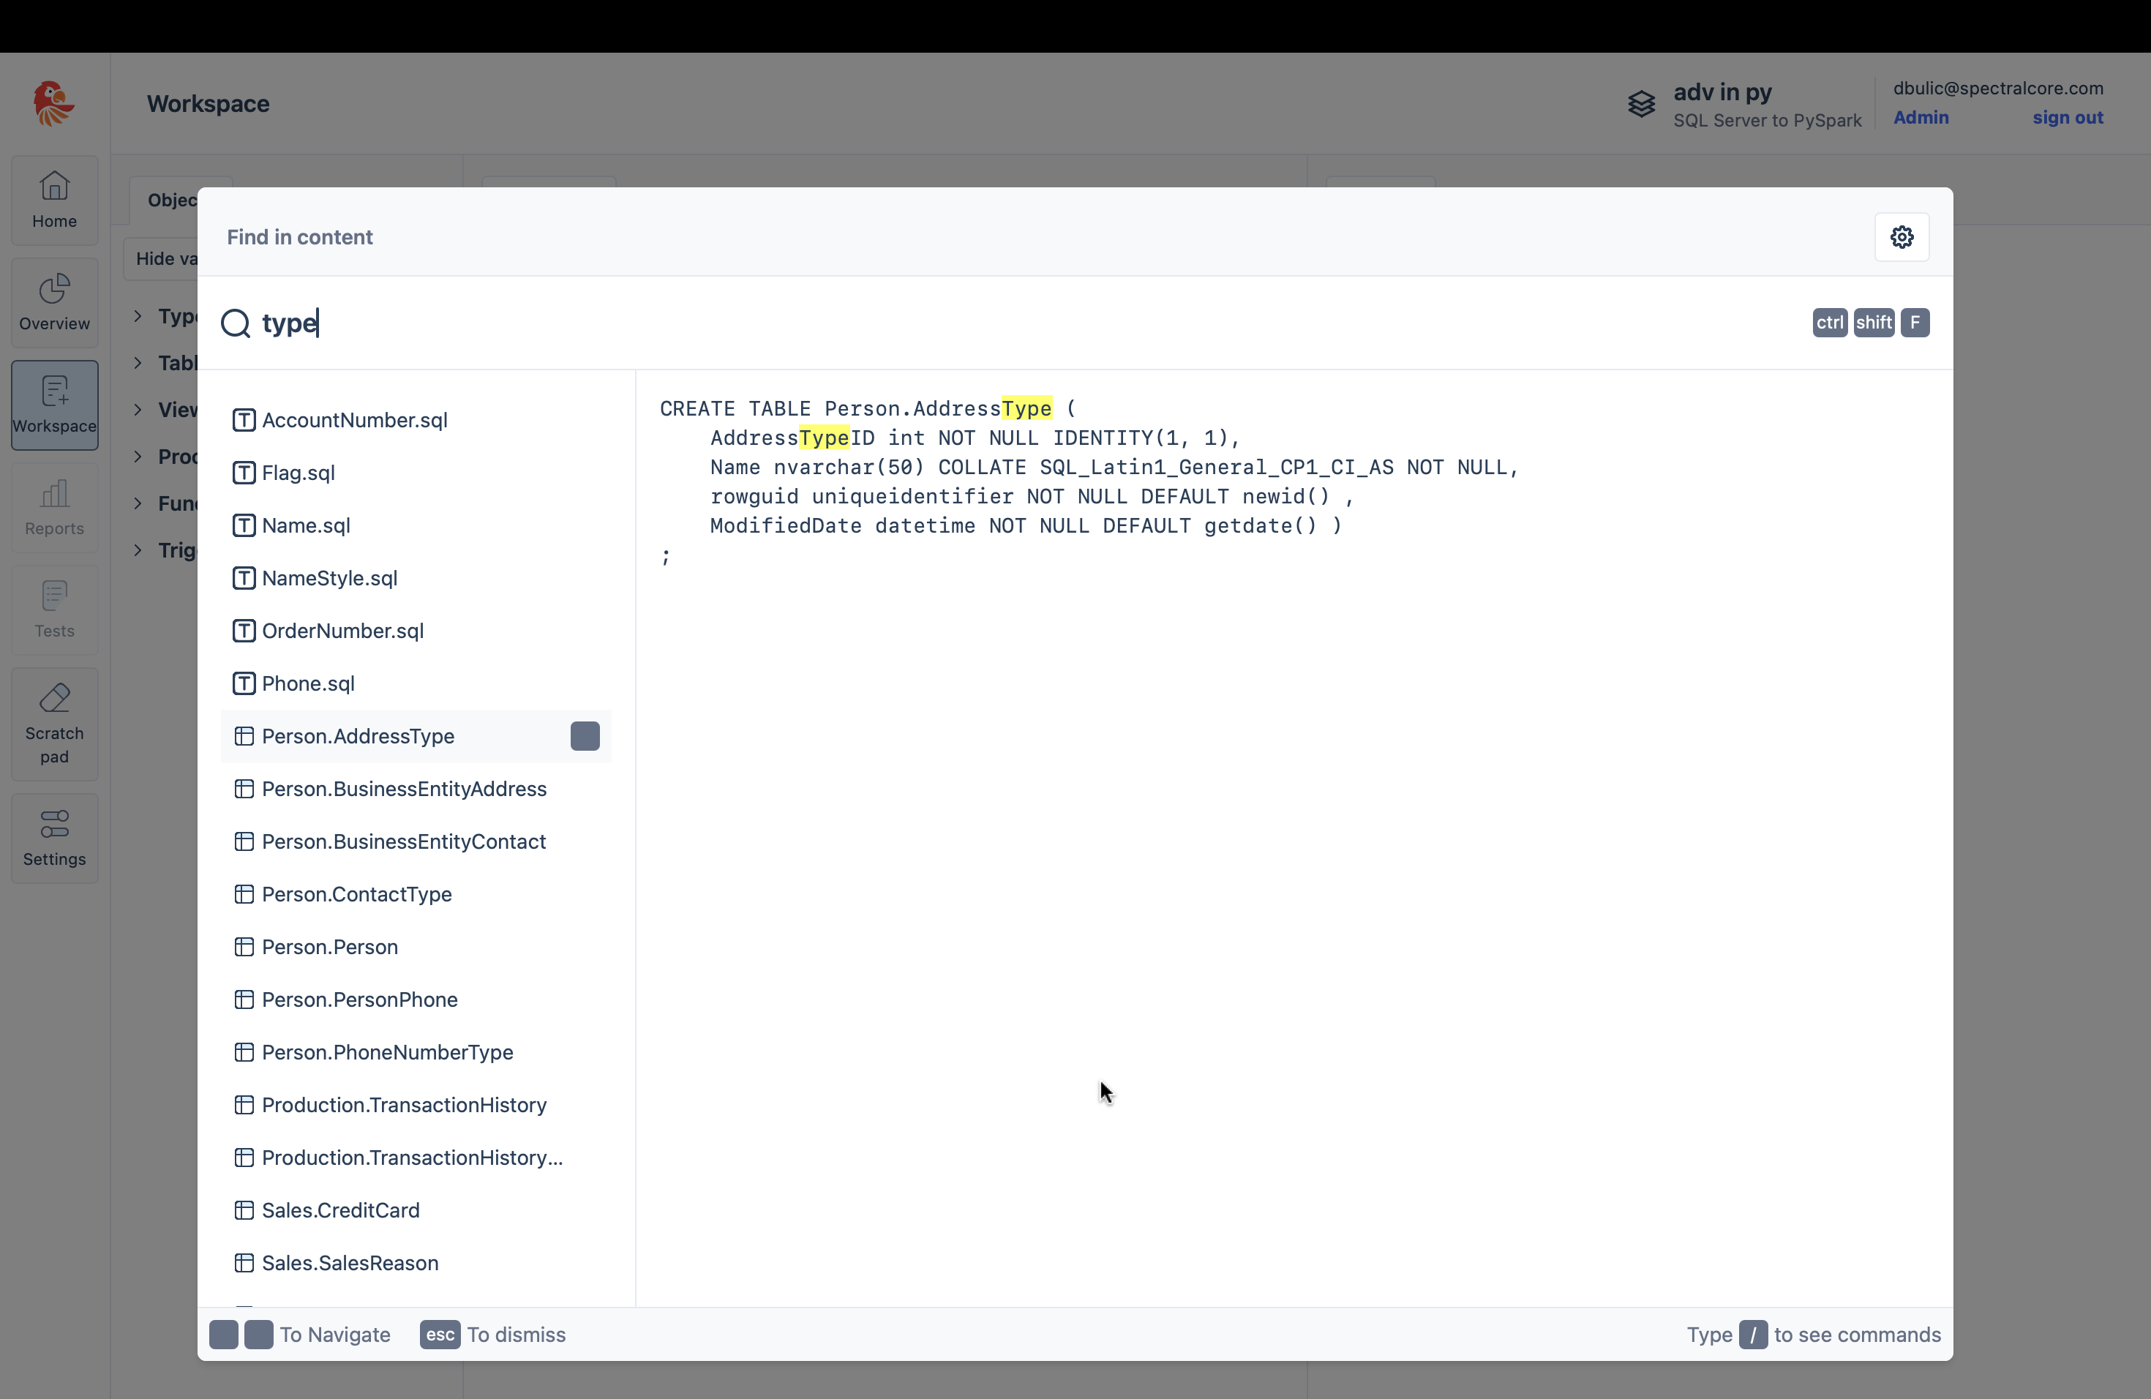Choose Sales.CreditCard from results
Screen dimensions: 2151x1399
(339, 1210)
